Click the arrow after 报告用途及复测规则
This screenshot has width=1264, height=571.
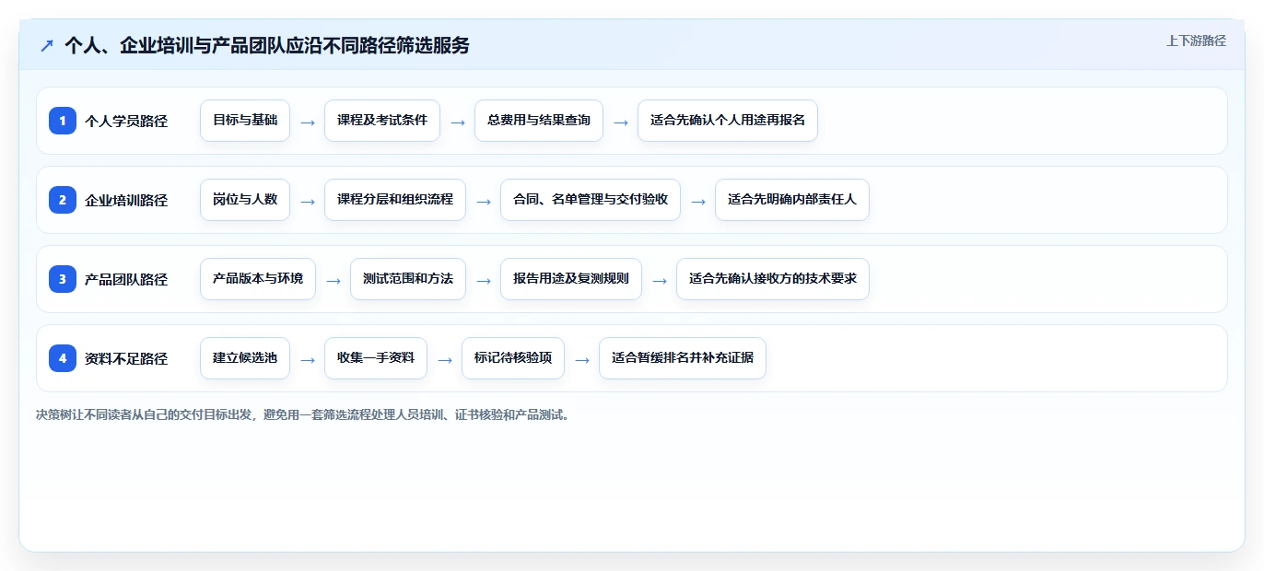click(660, 280)
